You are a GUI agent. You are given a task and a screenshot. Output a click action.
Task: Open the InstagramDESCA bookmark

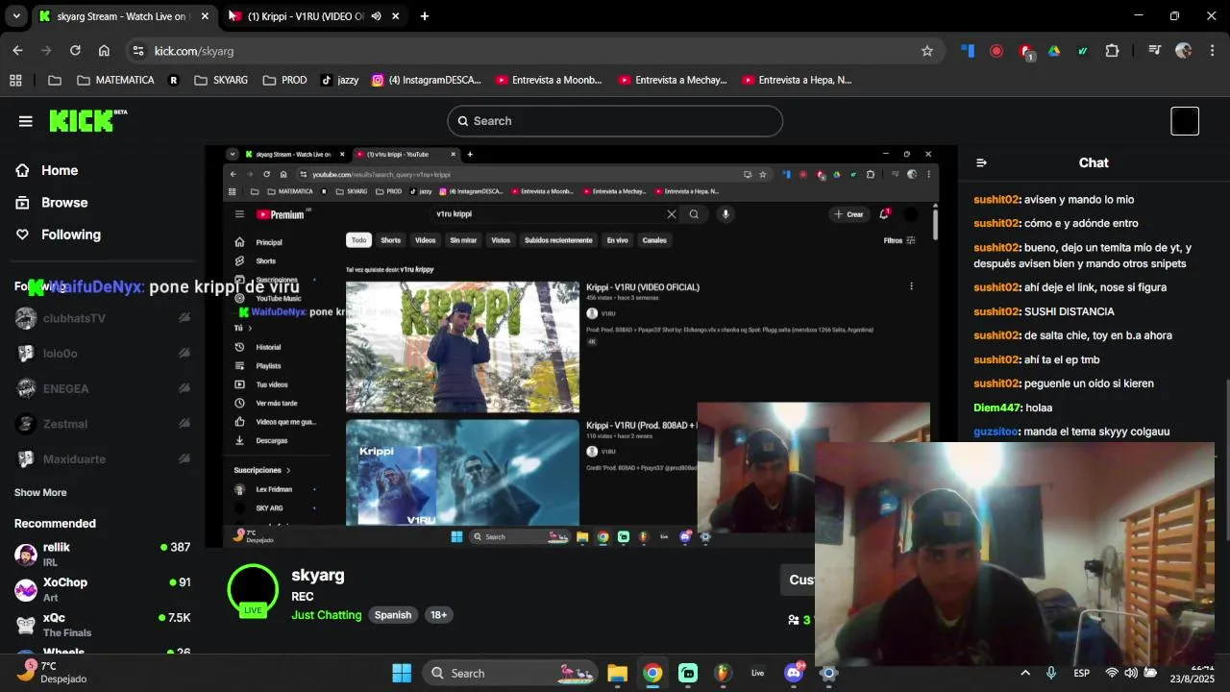click(x=426, y=80)
